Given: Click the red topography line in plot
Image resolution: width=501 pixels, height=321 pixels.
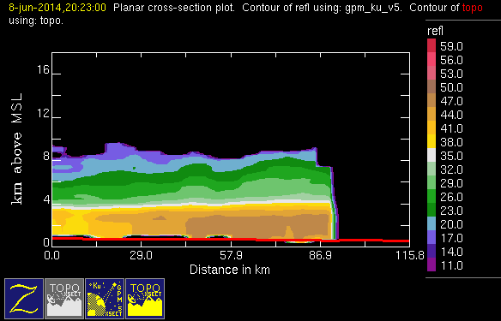Looking at the screenshot, I should (x=230, y=239).
